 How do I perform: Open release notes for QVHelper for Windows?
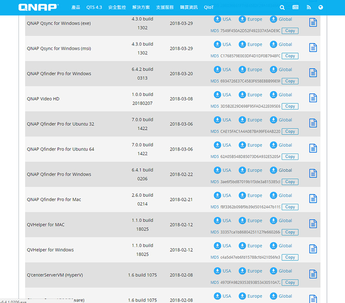[313, 249]
